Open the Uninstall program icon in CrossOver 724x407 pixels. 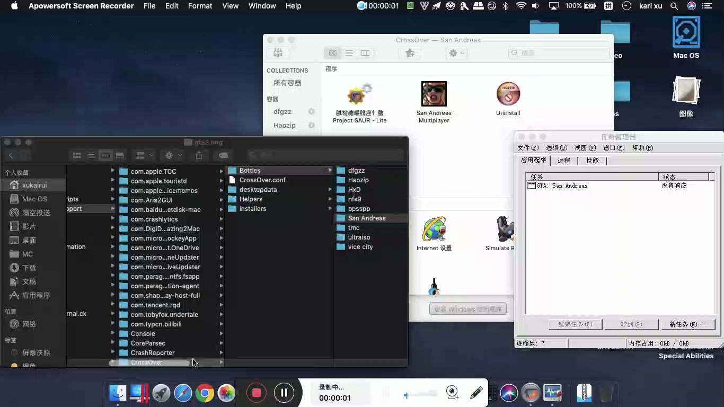coord(508,94)
